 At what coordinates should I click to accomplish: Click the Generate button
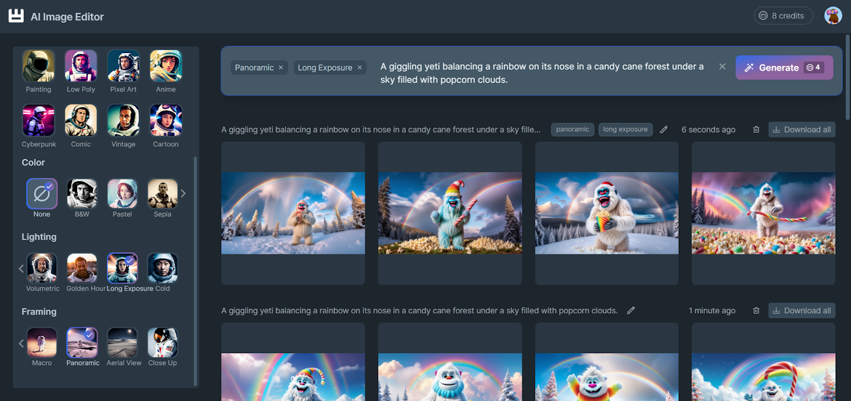pos(784,67)
